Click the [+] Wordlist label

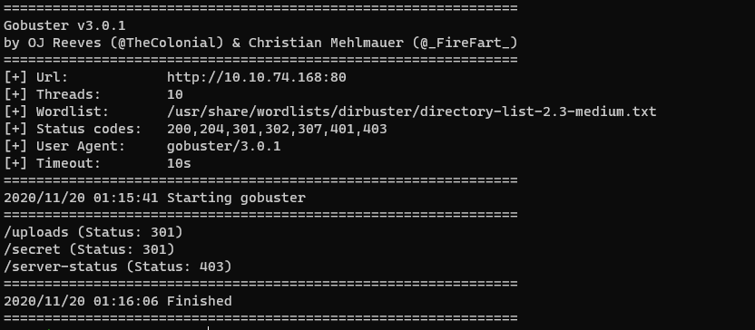56,112
